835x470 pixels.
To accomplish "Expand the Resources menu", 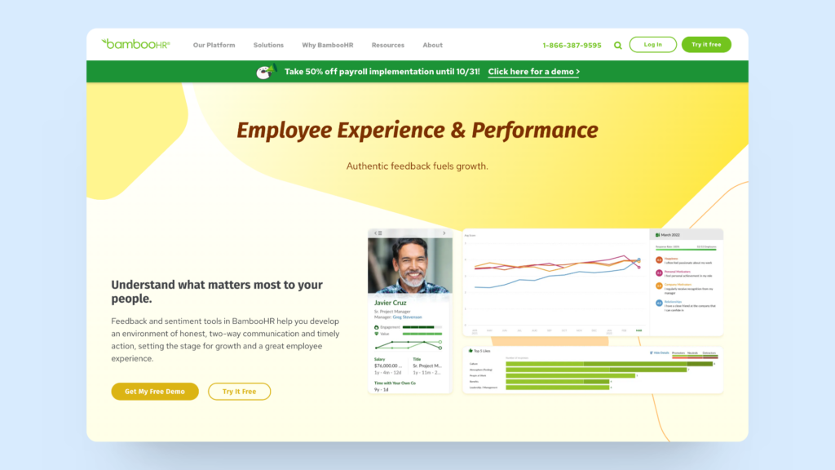I will click(x=388, y=45).
